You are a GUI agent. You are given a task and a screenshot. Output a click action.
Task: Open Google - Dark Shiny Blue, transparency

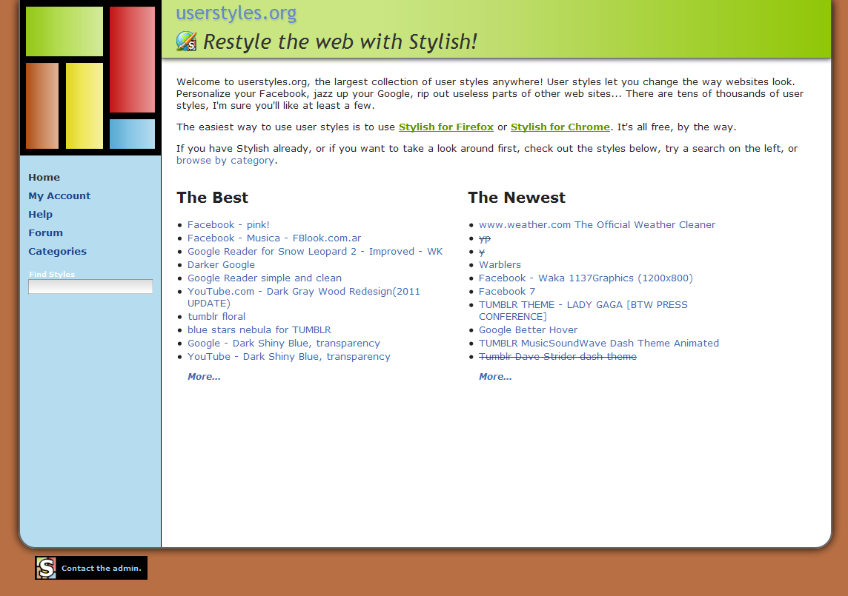click(x=284, y=343)
